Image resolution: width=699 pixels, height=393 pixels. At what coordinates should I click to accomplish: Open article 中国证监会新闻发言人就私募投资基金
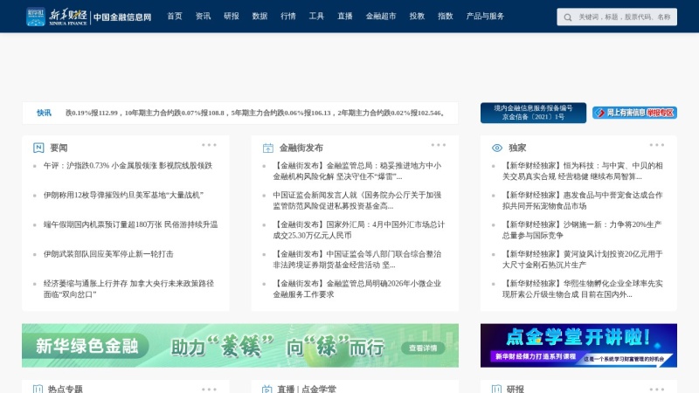(357, 201)
